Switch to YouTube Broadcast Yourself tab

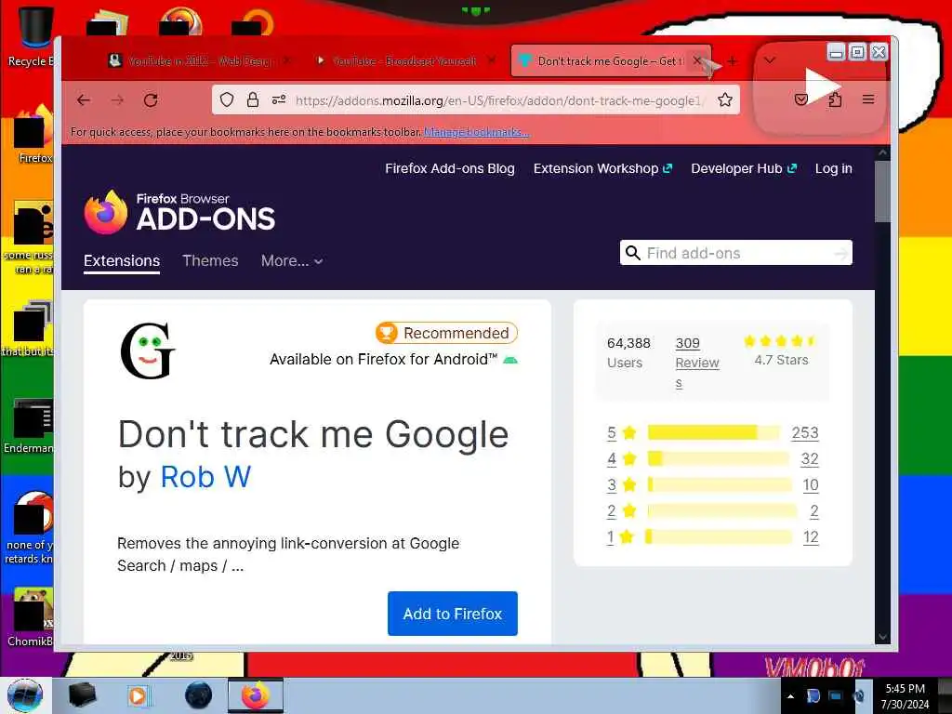pos(405,60)
